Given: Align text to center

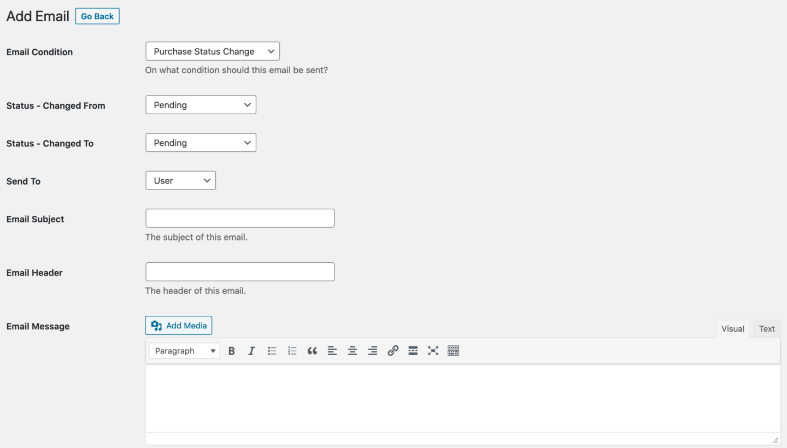Looking at the screenshot, I should point(352,350).
